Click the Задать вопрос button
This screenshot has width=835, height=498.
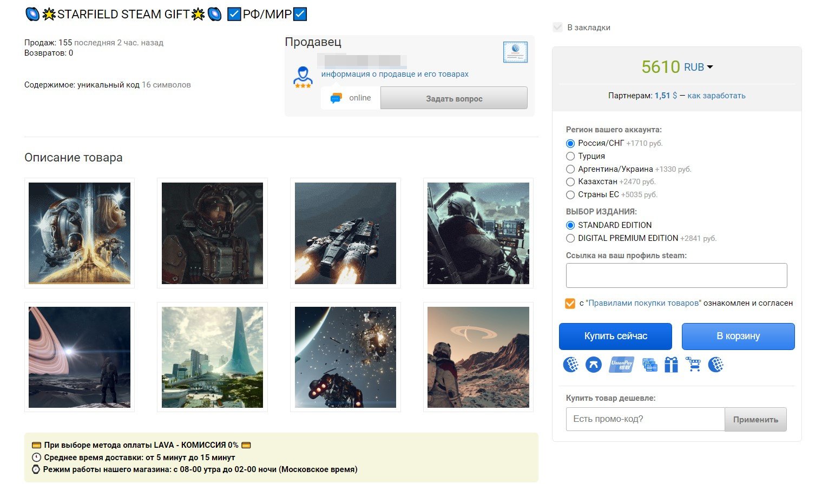(454, 98)
